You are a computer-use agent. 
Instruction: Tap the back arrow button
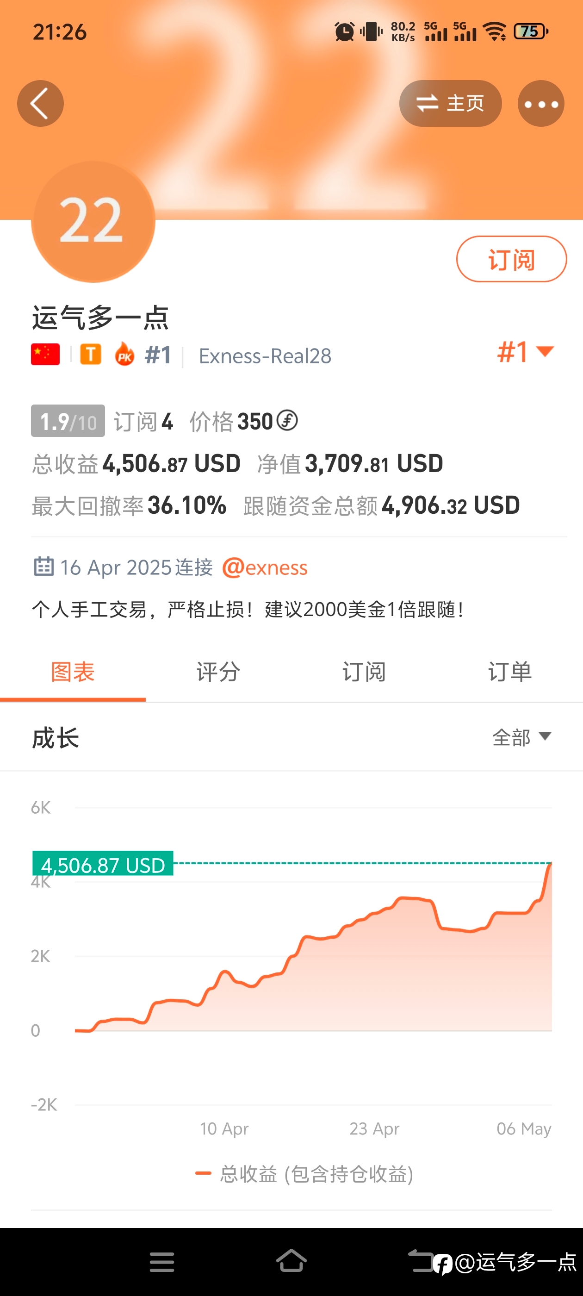coord(40,103)
